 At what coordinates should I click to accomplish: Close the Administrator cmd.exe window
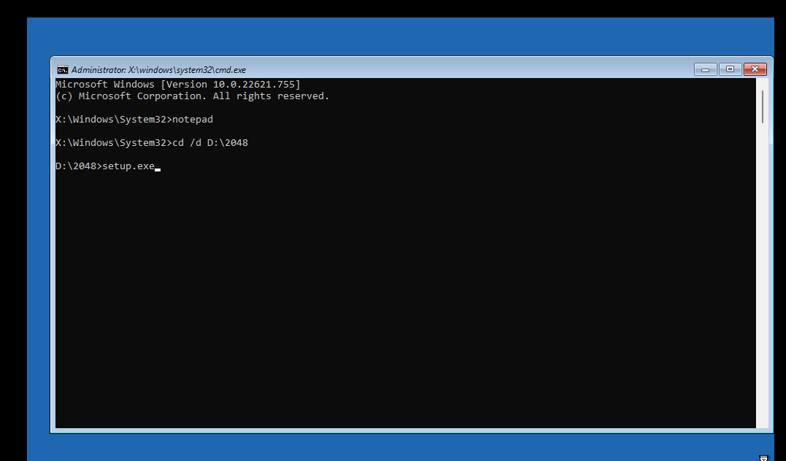point(755,69)
